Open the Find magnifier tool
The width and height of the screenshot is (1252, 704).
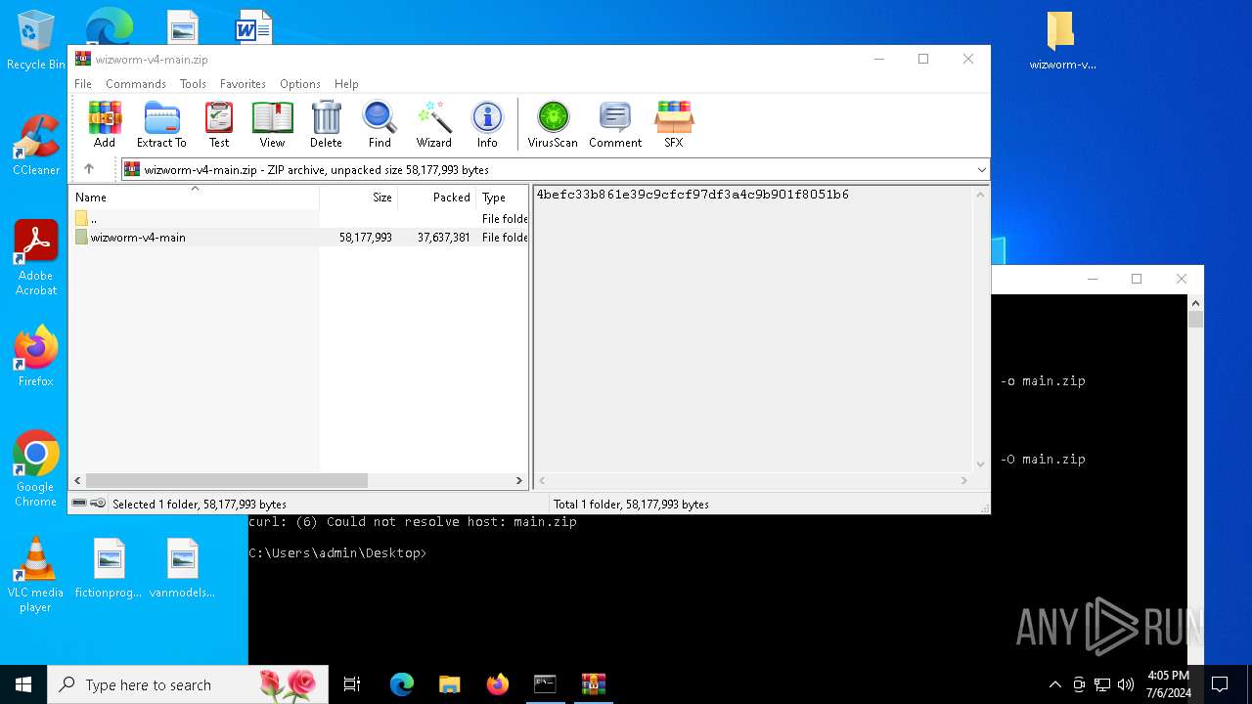tap(380, 124)
